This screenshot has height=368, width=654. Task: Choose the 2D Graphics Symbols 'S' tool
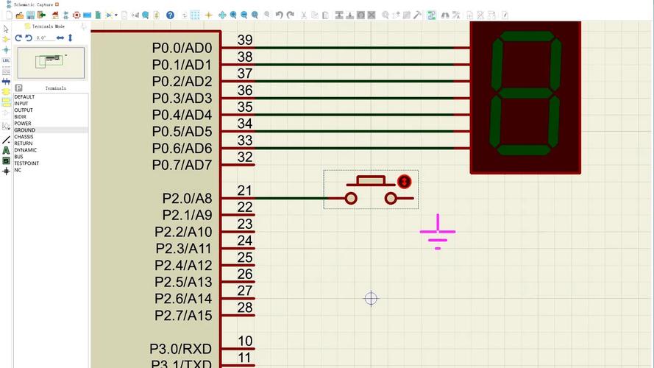(6, 160)
